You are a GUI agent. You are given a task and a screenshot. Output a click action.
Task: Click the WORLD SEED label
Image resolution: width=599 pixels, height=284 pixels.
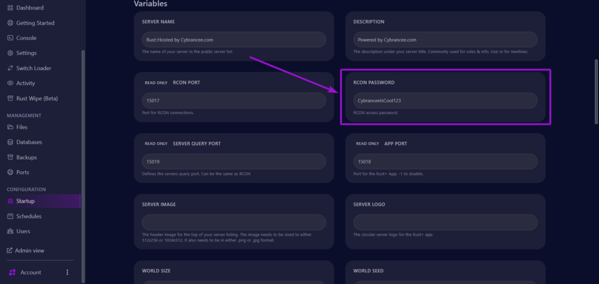tap(369, 271)
